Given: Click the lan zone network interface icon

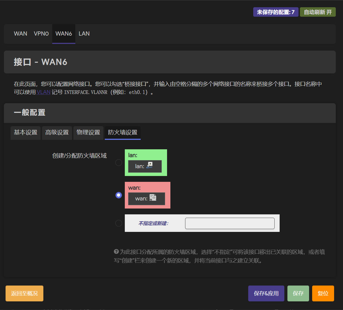Looking at the screenshot, I should point(150,165).
